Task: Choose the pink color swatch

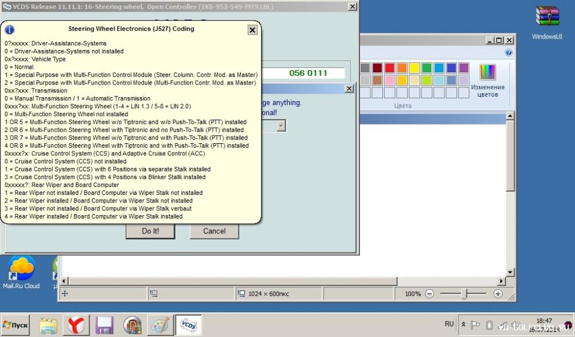Action: point(389,80)
